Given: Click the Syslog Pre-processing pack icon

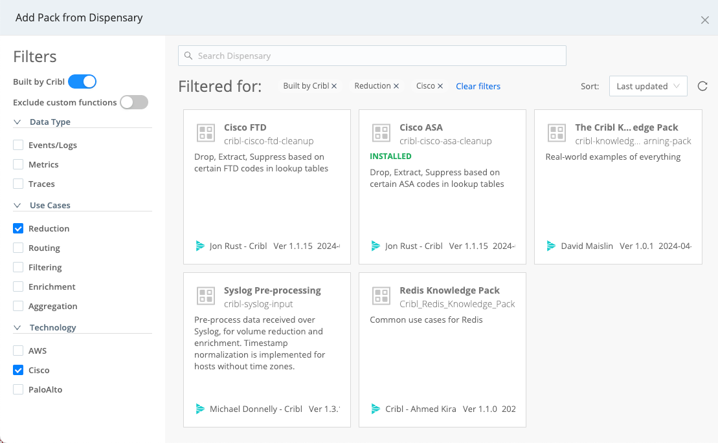Looking at the screenshot, I should (206, 296).
